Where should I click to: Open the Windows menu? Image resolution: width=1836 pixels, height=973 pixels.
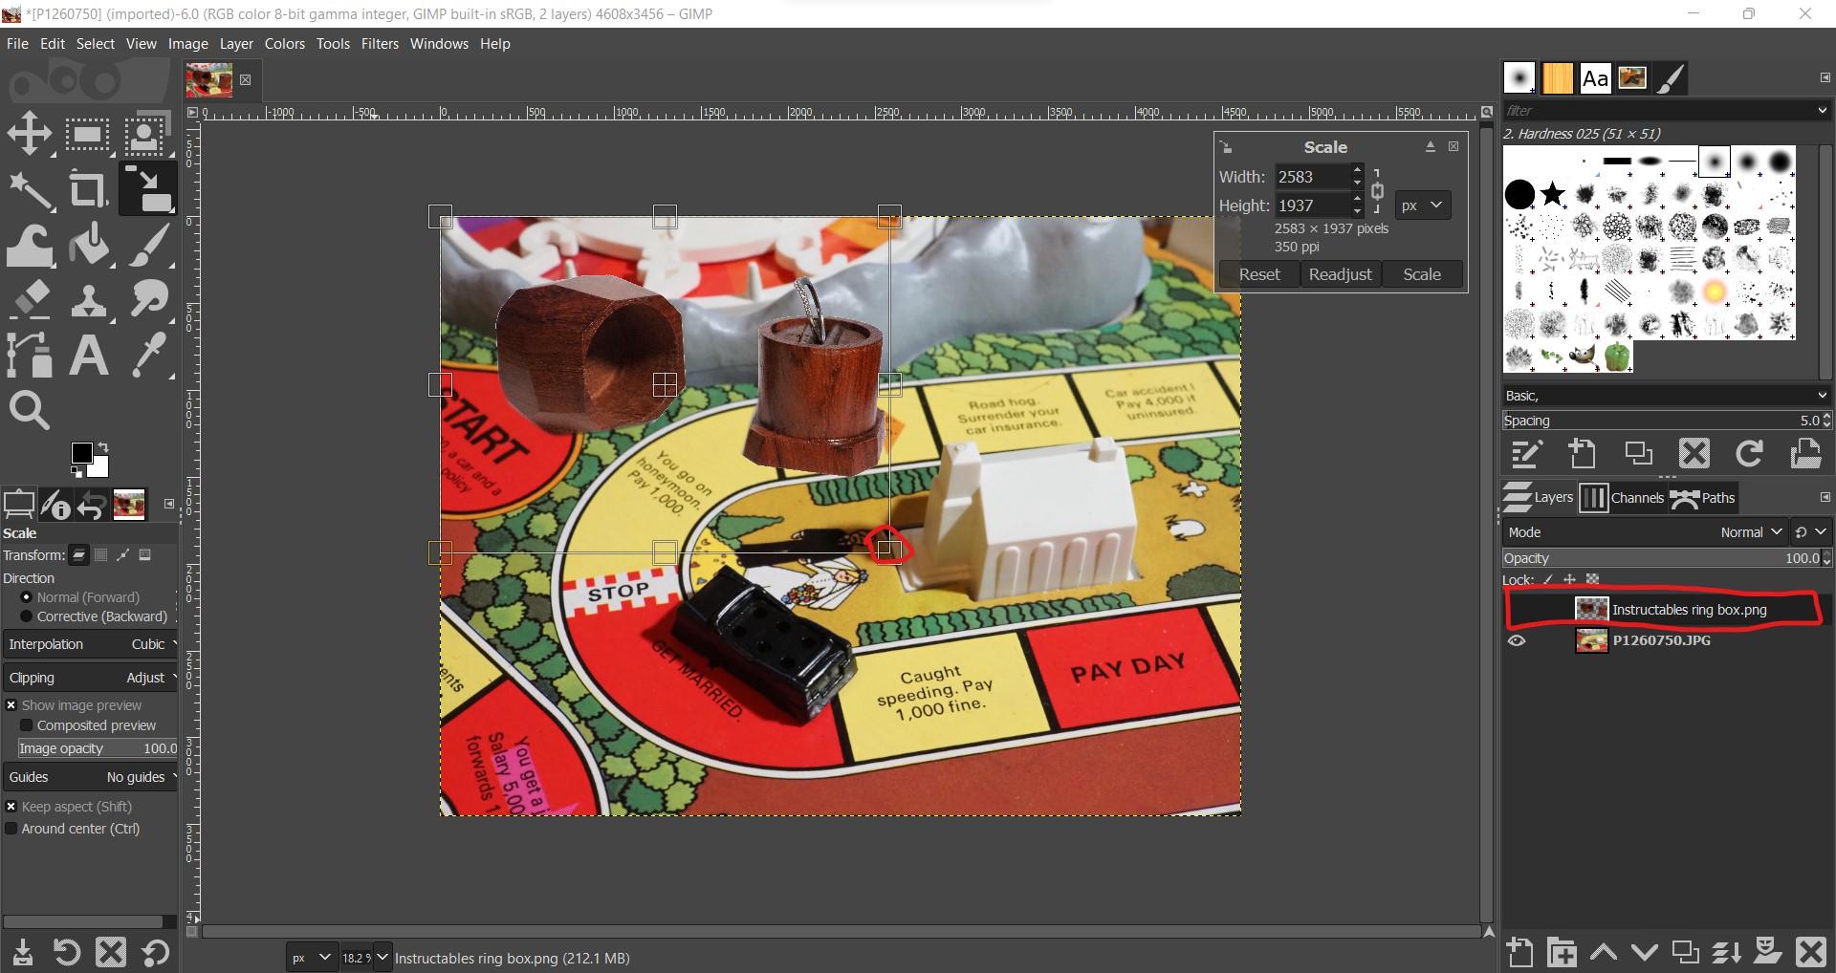pyautogui.click(x=439, y=44)
